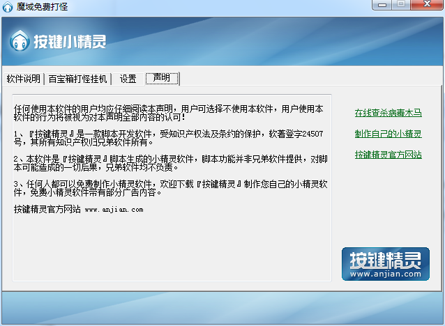Open the 在线查杀病毒木马 link
Image resolution: width=445 pixels, height=326 pixels.
click(x=388, y=113)
